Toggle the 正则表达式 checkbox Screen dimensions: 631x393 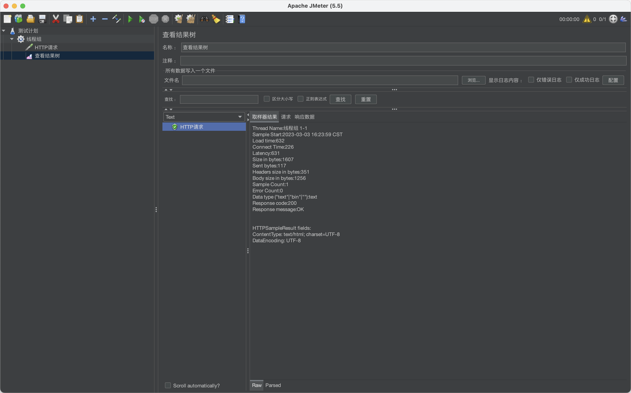(x=300, y=99)
